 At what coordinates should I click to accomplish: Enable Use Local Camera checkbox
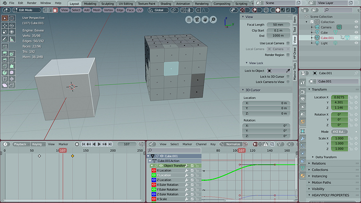pos(288,43)
